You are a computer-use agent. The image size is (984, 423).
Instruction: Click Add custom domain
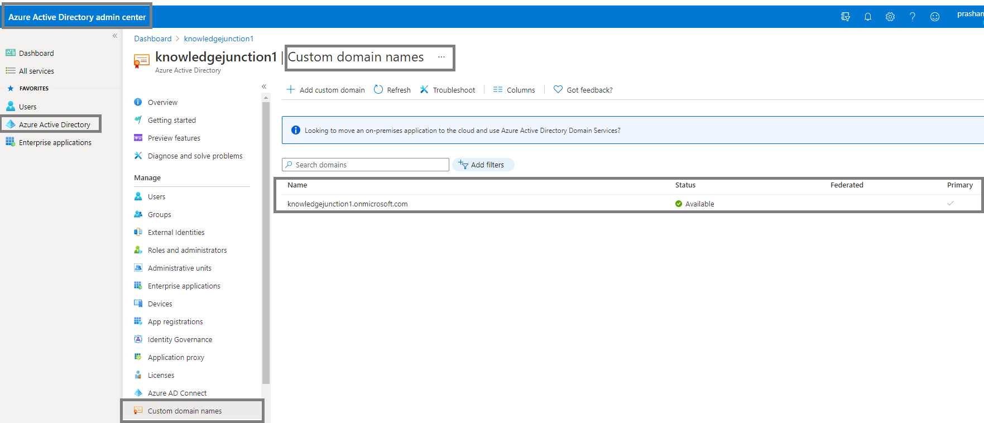(x=326, y=90)
